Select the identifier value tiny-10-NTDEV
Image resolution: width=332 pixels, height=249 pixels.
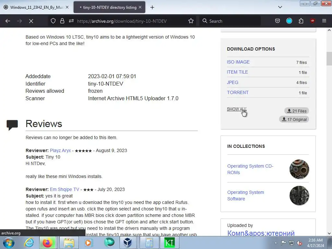point(105,84)
